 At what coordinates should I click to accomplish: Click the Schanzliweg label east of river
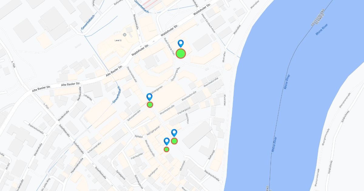pyautogui.click(x=346, y=116)
